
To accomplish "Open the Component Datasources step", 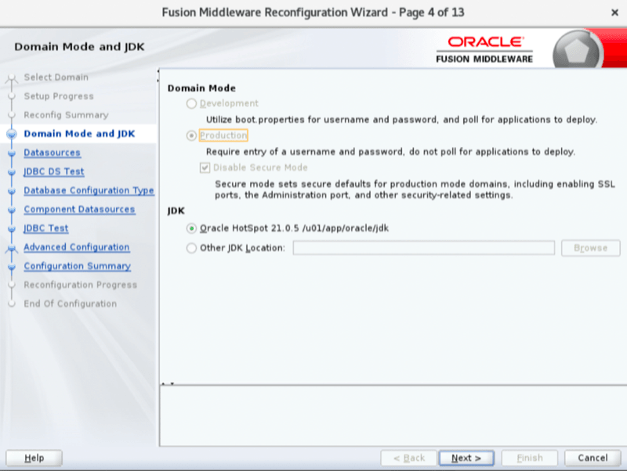I will point(79,209).
